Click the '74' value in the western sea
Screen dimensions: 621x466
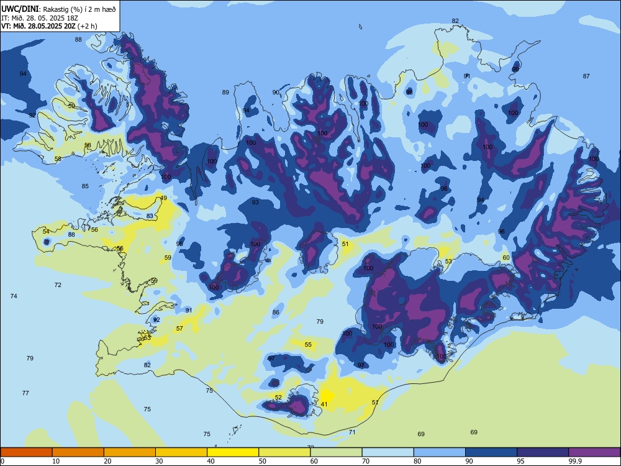pyautogui.click(x=14, y=296)
